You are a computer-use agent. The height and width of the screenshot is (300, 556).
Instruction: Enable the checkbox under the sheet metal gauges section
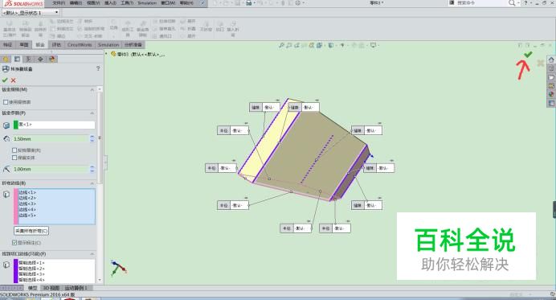coord(6,102)
